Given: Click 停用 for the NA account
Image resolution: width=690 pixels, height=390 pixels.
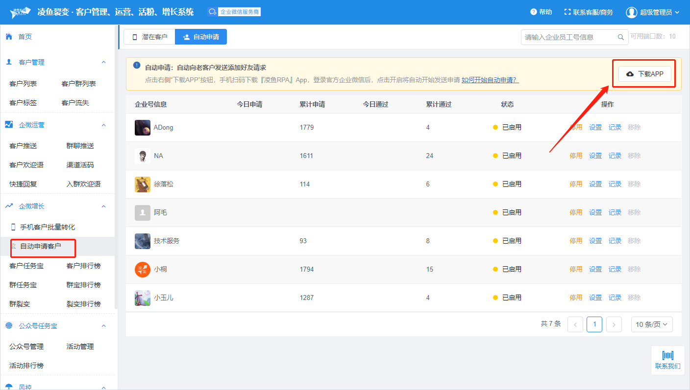Looking at the screenshot, I should pos(576,156).
